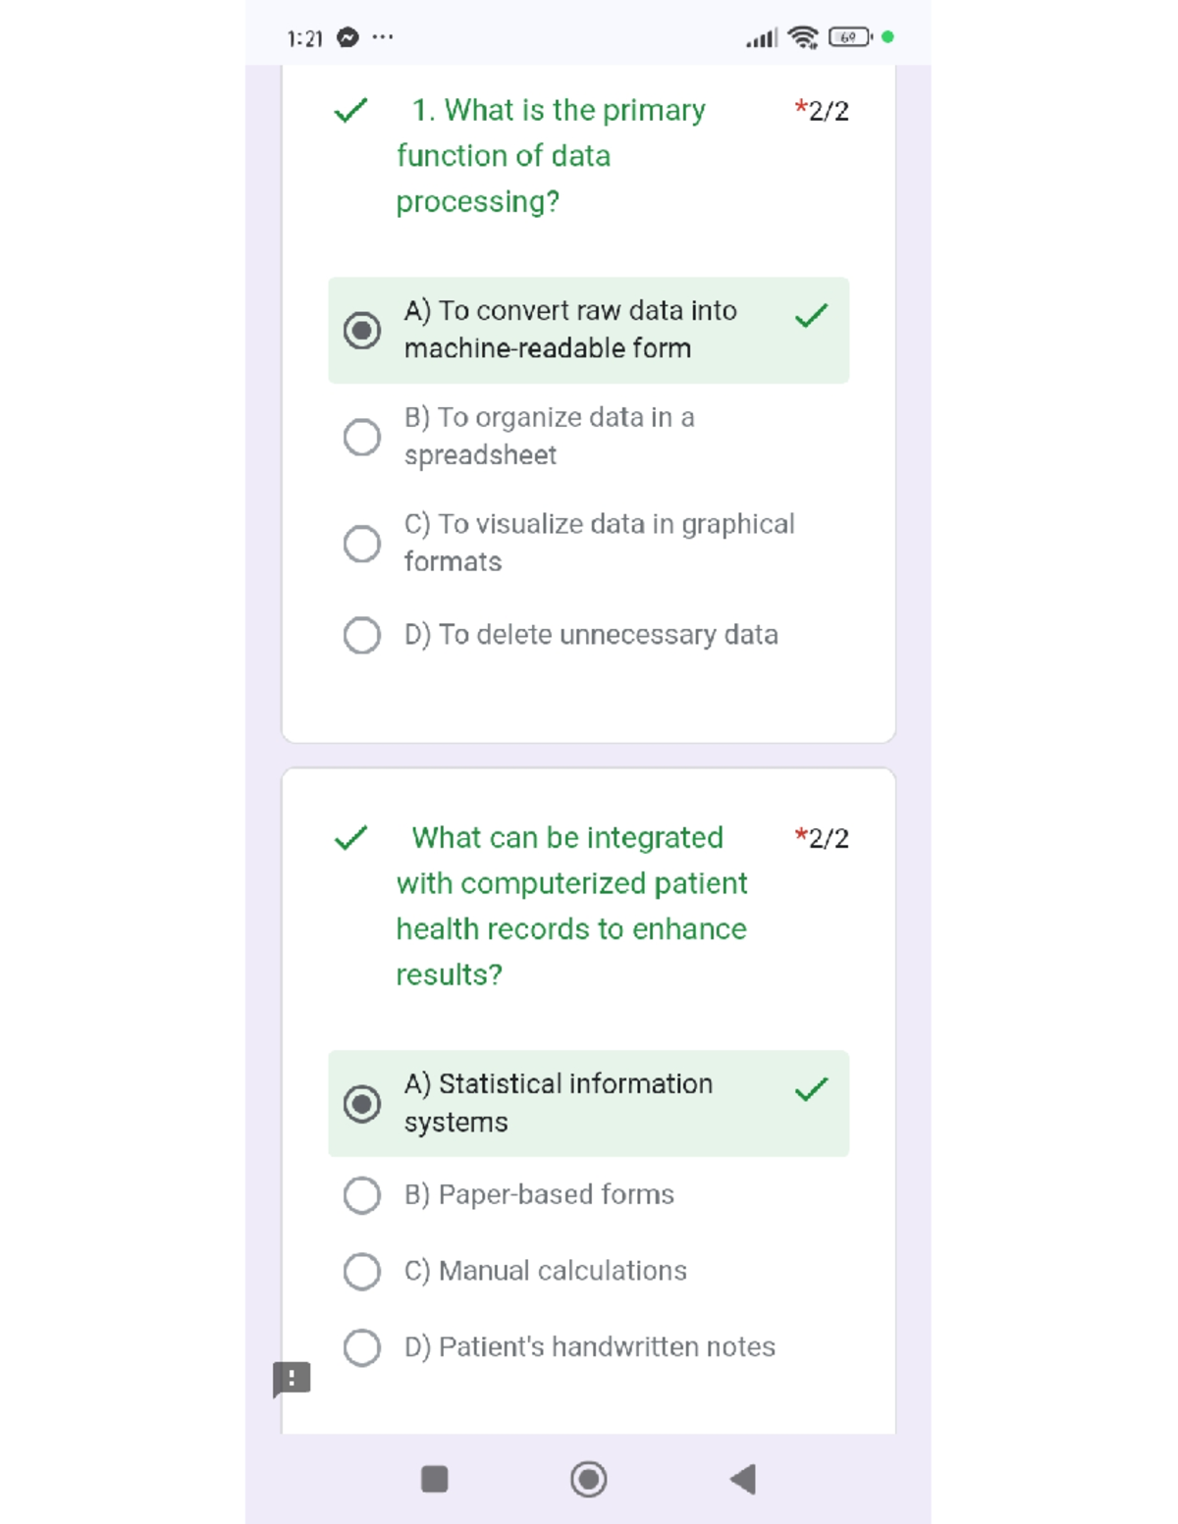The height and width of the screenshot is (1524, 1178).
Task: Tap the cellular signal strength icon
Action: (761, 39)
